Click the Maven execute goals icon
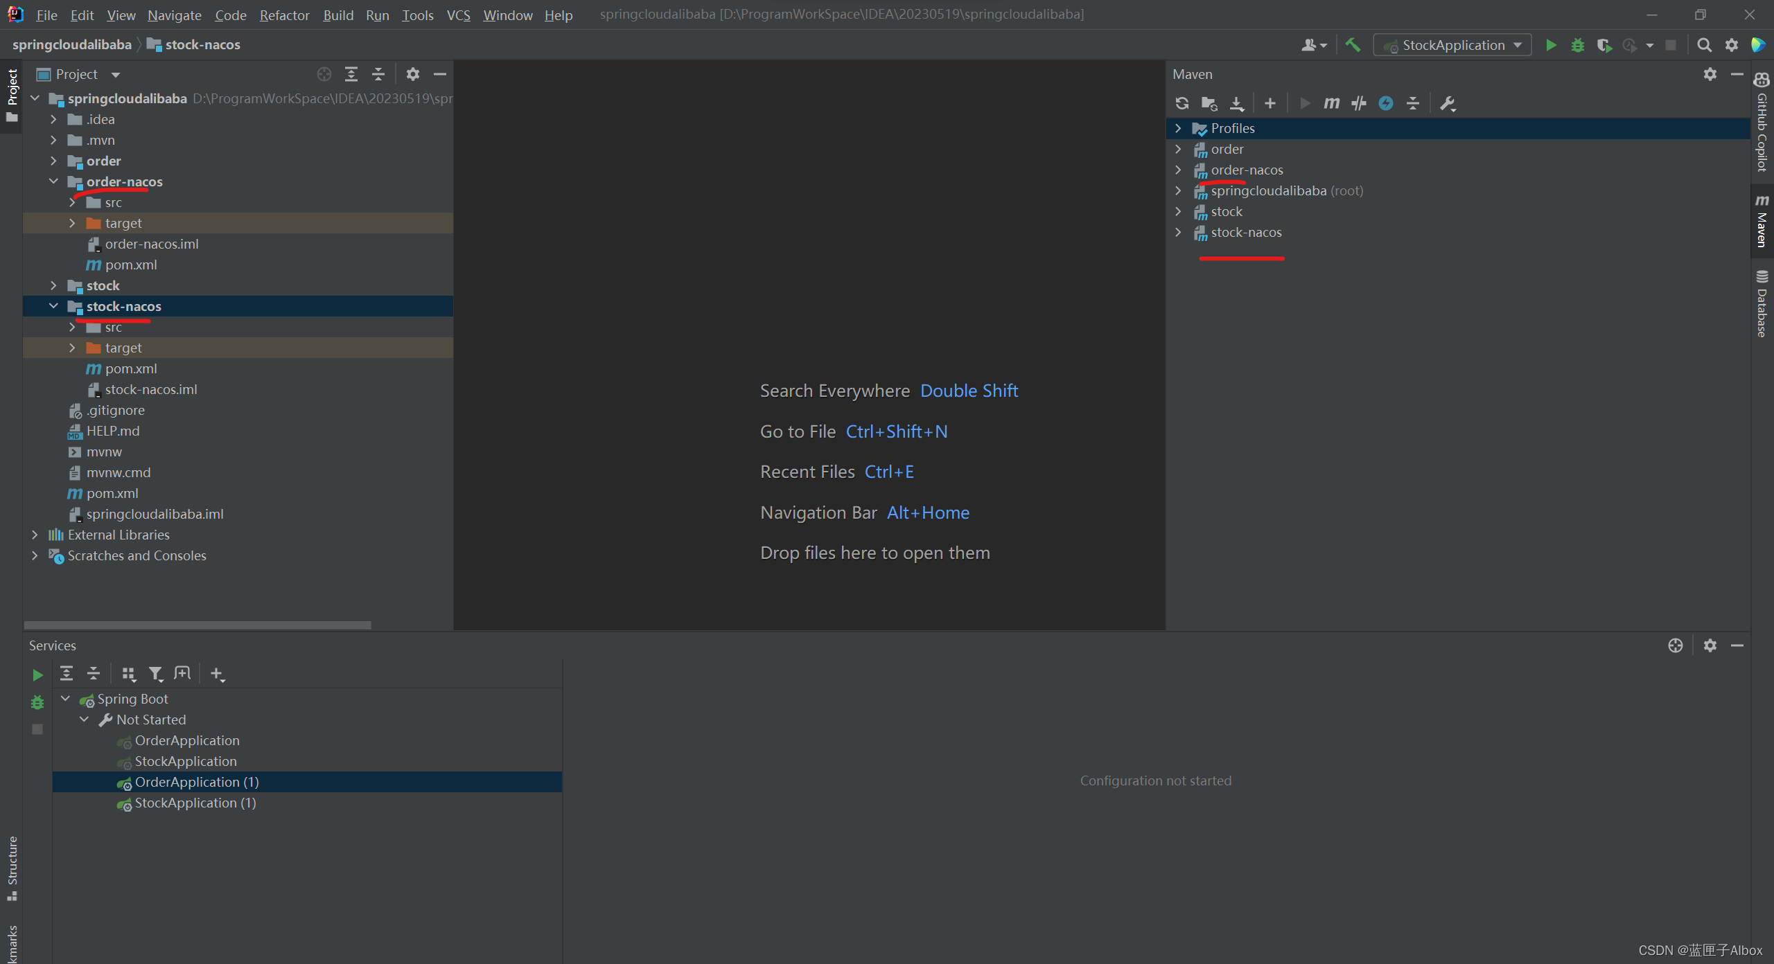The width and height of the screenshot is (1774, 964). pyautogui.click(x=1331, y=103)
